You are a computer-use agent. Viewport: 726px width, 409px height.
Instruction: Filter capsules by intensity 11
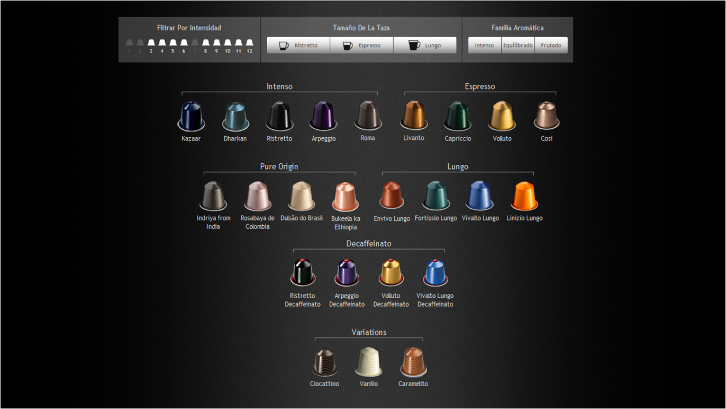point(239,46)
